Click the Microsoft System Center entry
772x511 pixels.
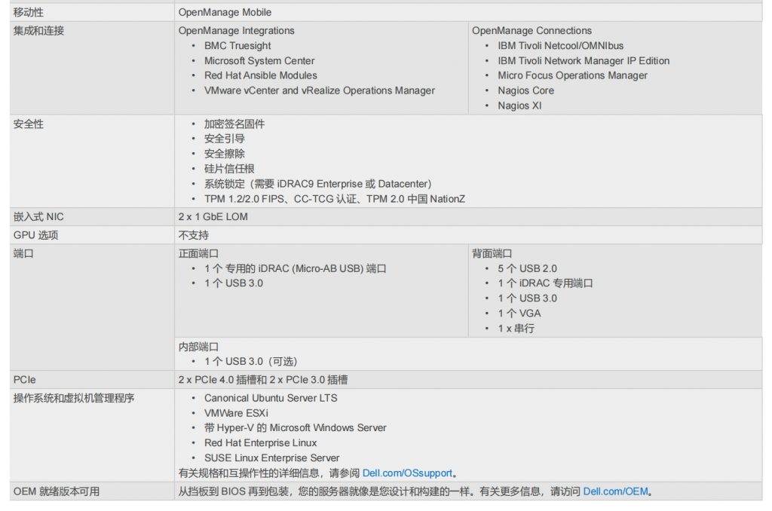[x=259, y=61]
